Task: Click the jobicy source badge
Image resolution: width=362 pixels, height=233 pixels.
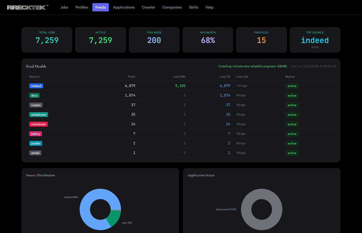Action: tap(35, 134)
